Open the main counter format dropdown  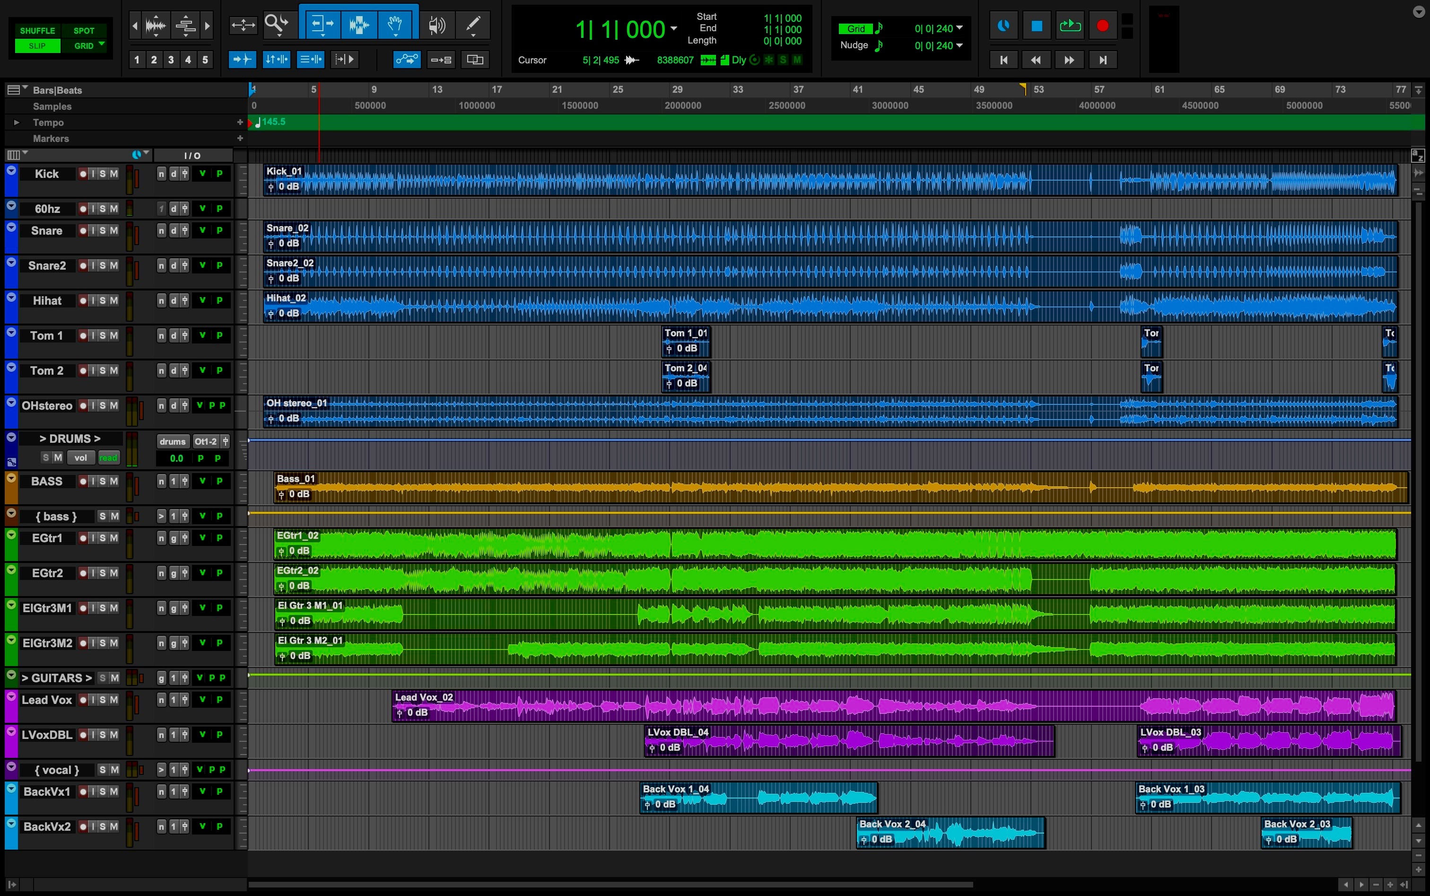pyautogui.click(x=673, y=28)
